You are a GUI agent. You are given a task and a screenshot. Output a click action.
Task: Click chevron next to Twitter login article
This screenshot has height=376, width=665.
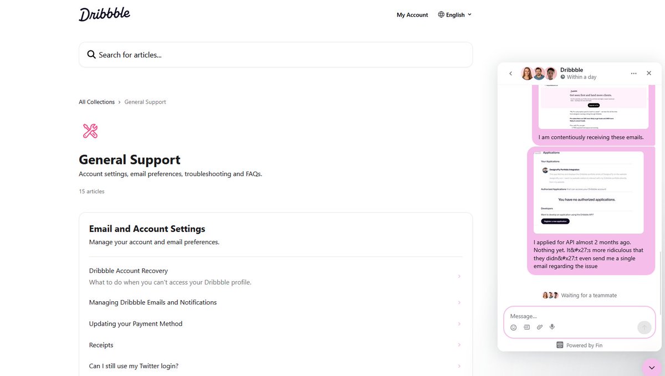point(459,366)
